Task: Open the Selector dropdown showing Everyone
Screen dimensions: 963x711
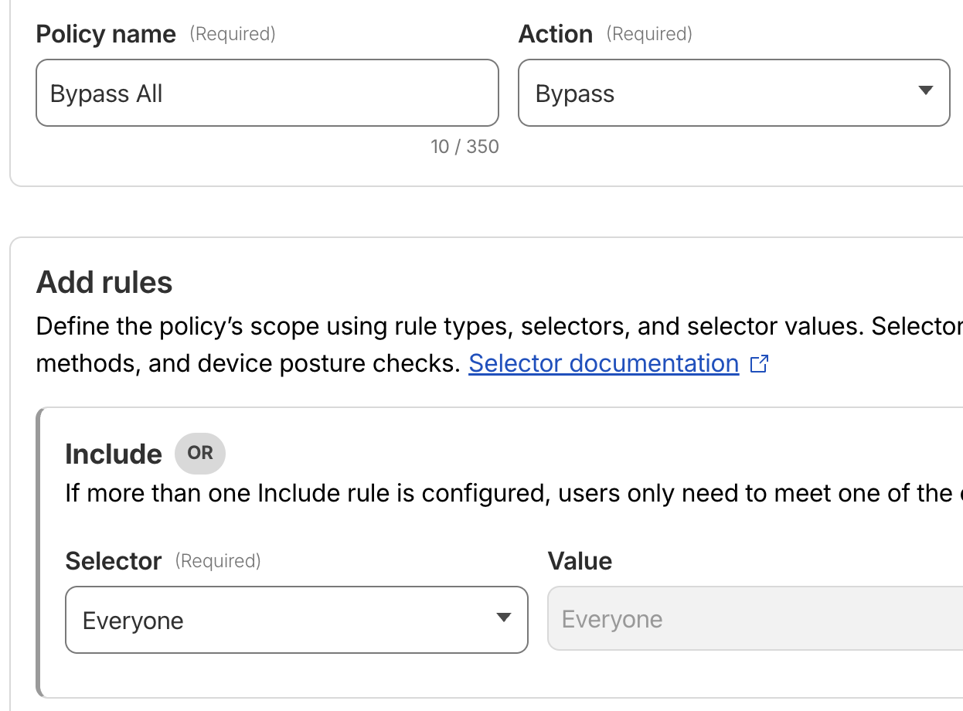Action: (x=296, y=618)
